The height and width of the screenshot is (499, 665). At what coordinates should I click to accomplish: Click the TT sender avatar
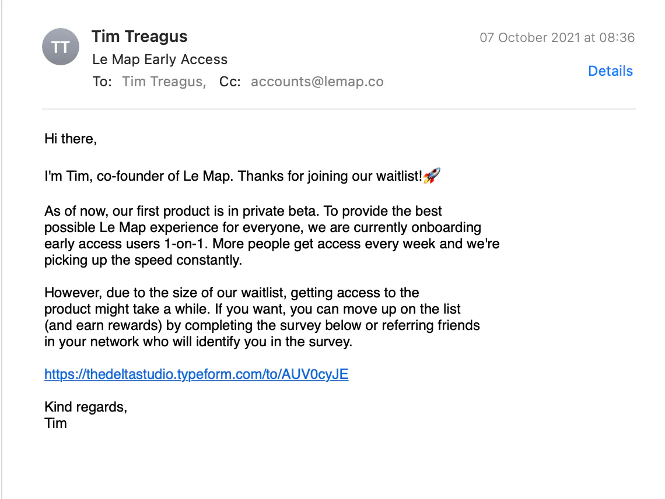click(61, 47)
